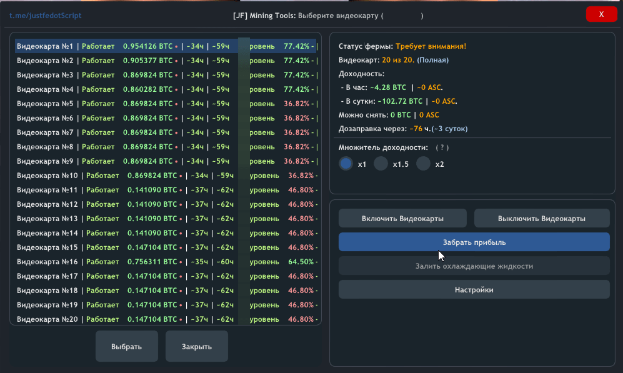Select the Видеокарта №1 row
The image size is (623, 373).
point(166,46)
